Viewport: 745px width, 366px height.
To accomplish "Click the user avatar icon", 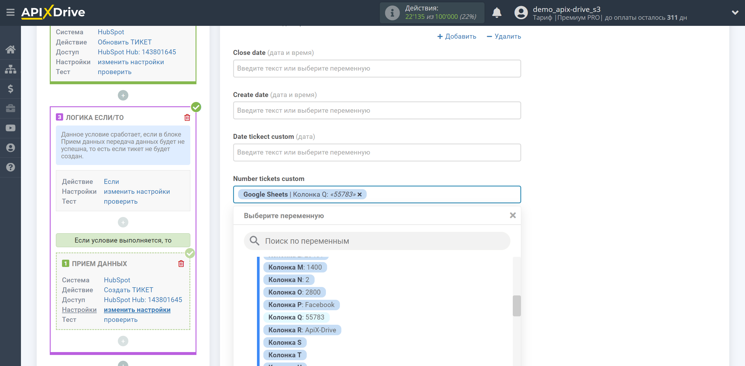I will 521,13.
